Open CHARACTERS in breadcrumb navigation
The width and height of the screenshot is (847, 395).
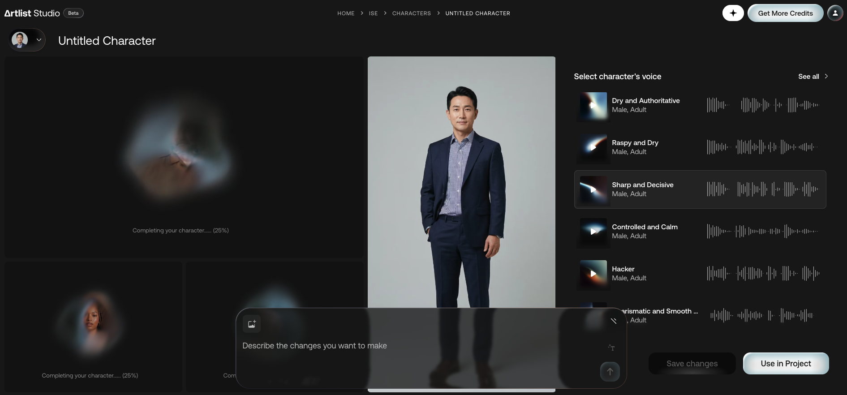[x=412, y=13]
